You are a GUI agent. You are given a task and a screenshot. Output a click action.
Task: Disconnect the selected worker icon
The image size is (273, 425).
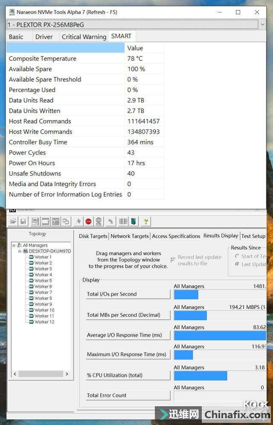pyautogui.click(x=123, y=221)
